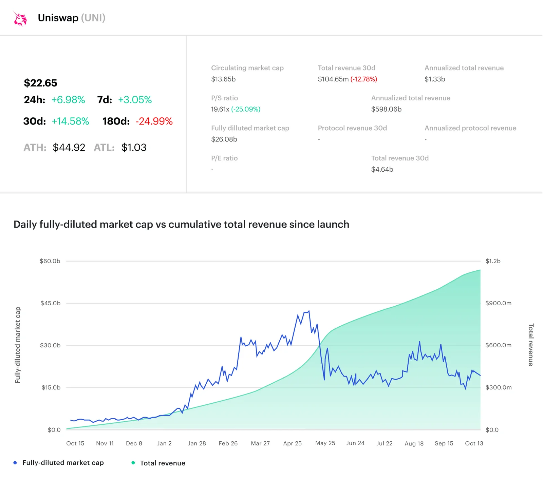Click the 30d change value +14.58%

70,121
